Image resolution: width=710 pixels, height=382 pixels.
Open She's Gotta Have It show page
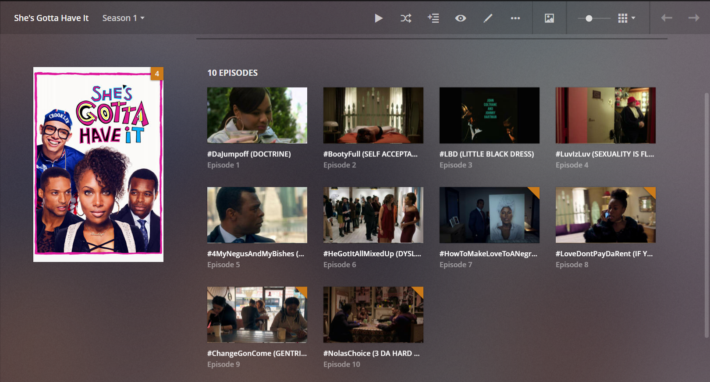coord(51,18)
